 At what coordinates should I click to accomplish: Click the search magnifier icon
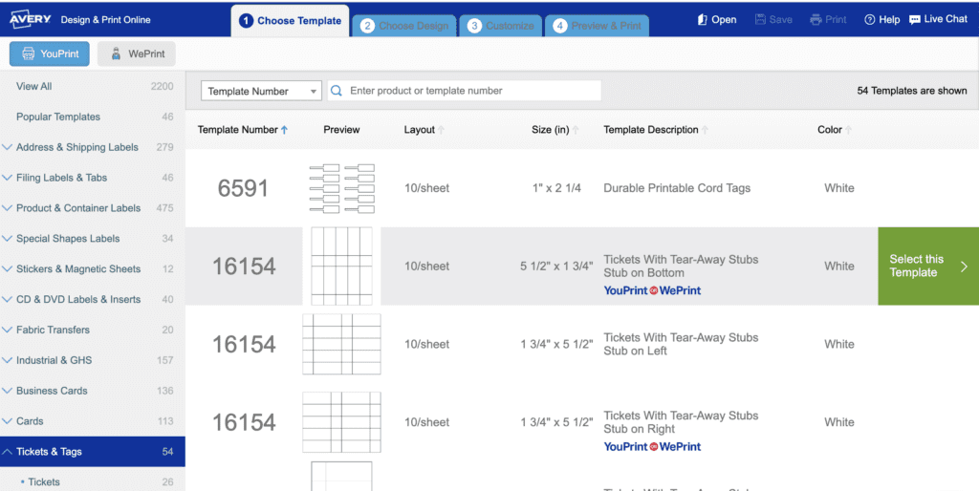337,91
